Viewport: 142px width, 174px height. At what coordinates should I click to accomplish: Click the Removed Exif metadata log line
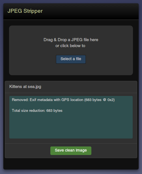pos(63,100)
